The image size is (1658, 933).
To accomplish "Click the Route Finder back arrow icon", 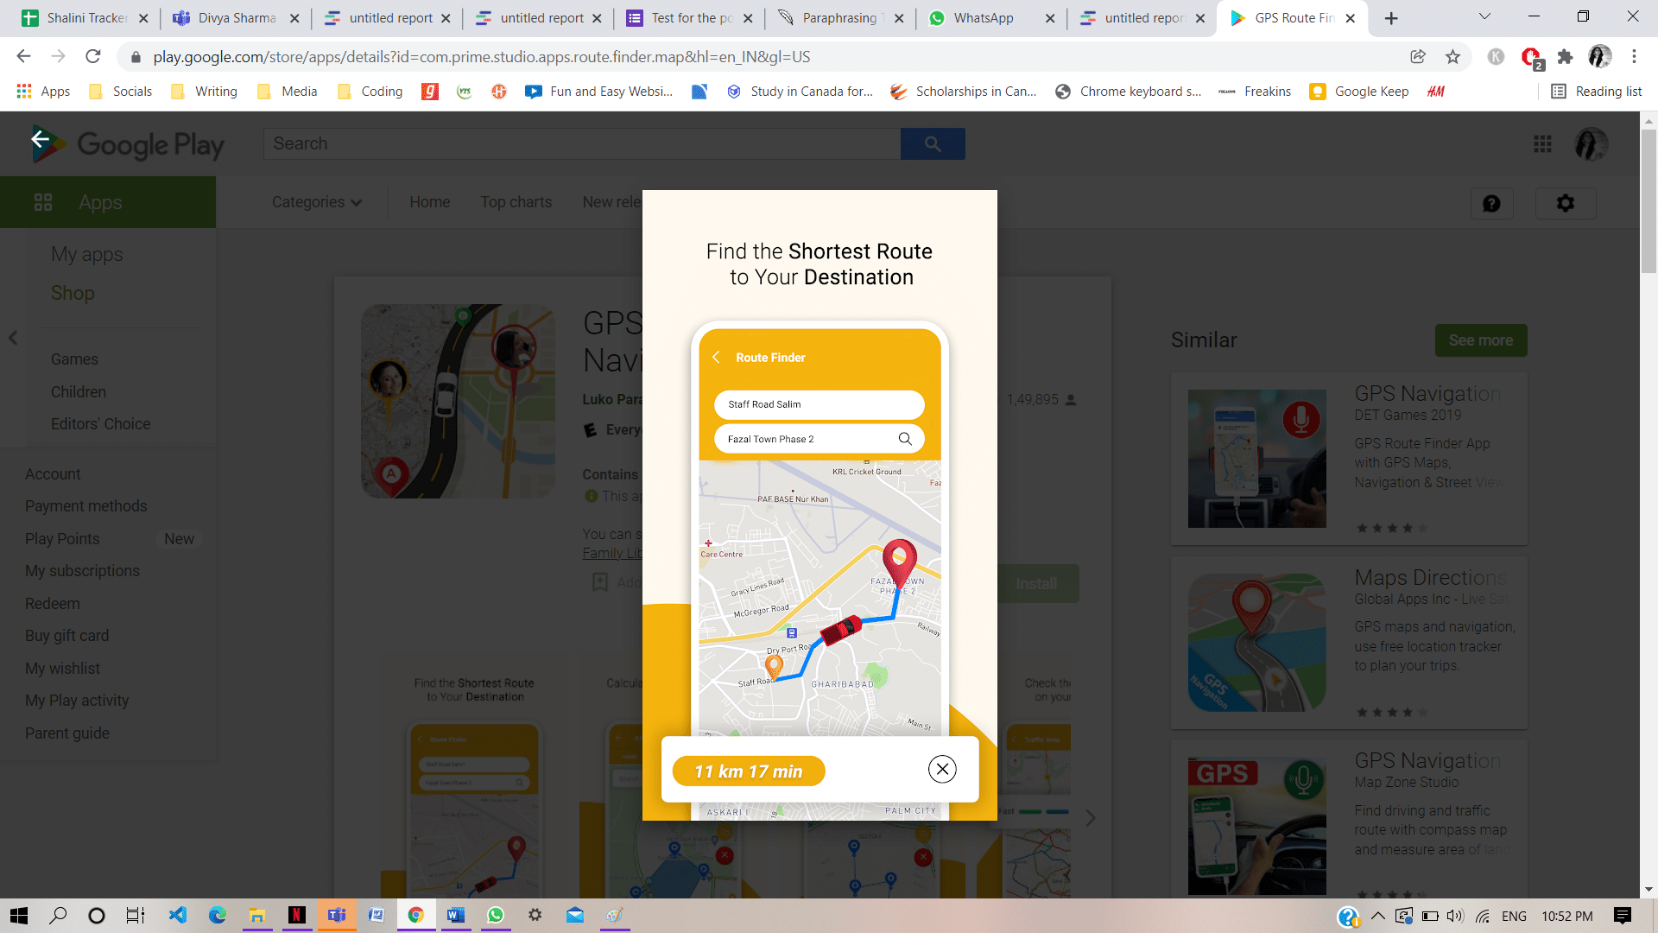I will coord(716,357).
